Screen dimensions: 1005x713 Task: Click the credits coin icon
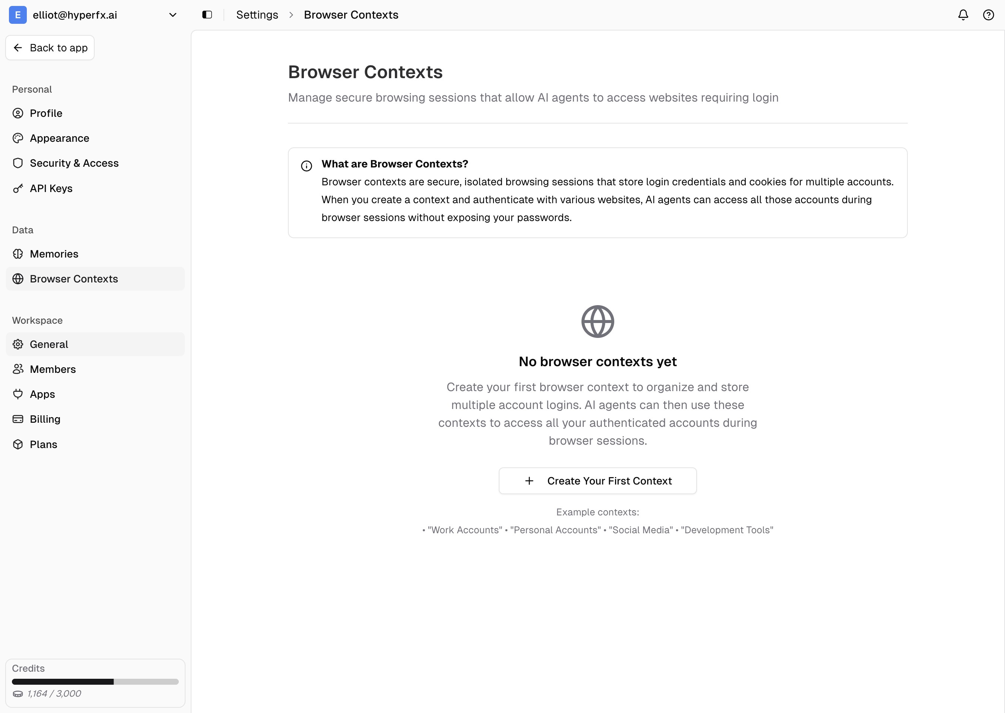pyautogui.click(x=18, y=694)
